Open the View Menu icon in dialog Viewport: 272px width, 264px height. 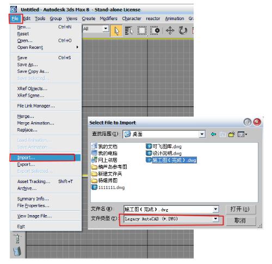click(x=242, y=134)
